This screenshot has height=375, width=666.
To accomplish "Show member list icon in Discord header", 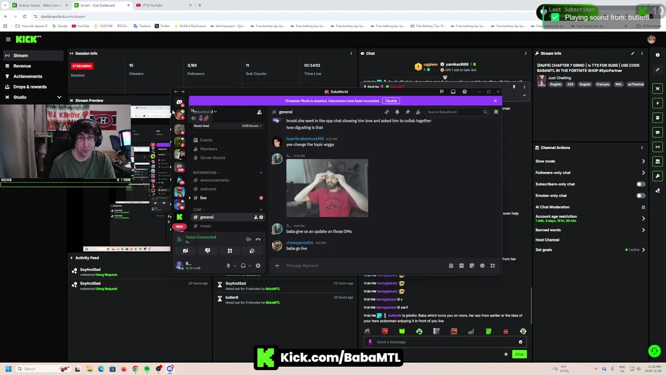I will (x=418, y=112).
